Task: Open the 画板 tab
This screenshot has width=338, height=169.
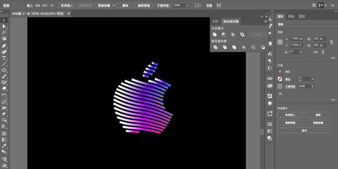Action: tap(291, 16)
